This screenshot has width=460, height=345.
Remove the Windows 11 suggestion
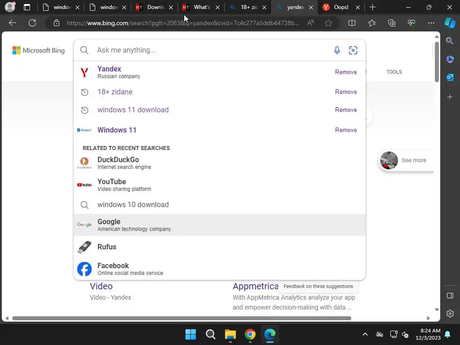346,130
